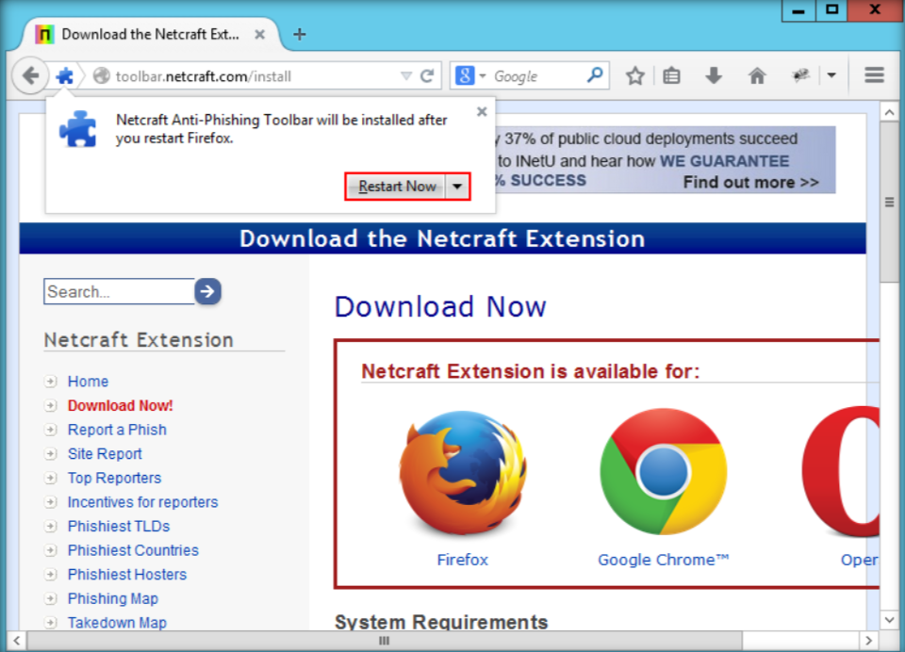Bookmark this page with the star icon
Image resolution: width=905 pixels, height=652 pixels.
[x=635, y=76]
